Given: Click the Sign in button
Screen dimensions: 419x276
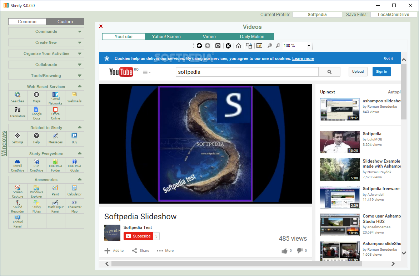Looking at the screenshot, I should pos(381,71).
